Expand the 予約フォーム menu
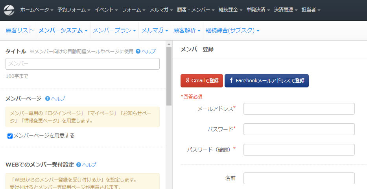Viewport: 367px width, 189px height. 73,10
